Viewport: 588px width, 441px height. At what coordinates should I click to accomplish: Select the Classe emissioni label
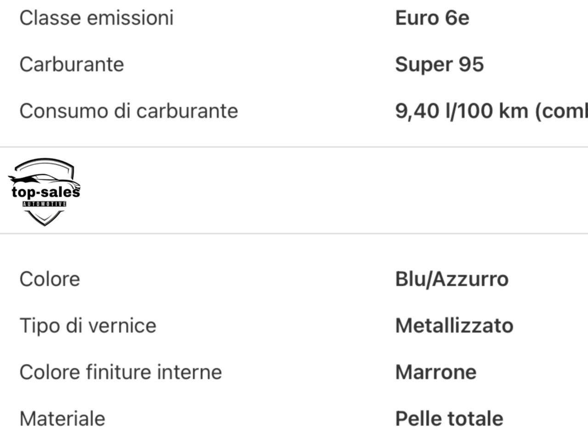(x=96, y=18)
